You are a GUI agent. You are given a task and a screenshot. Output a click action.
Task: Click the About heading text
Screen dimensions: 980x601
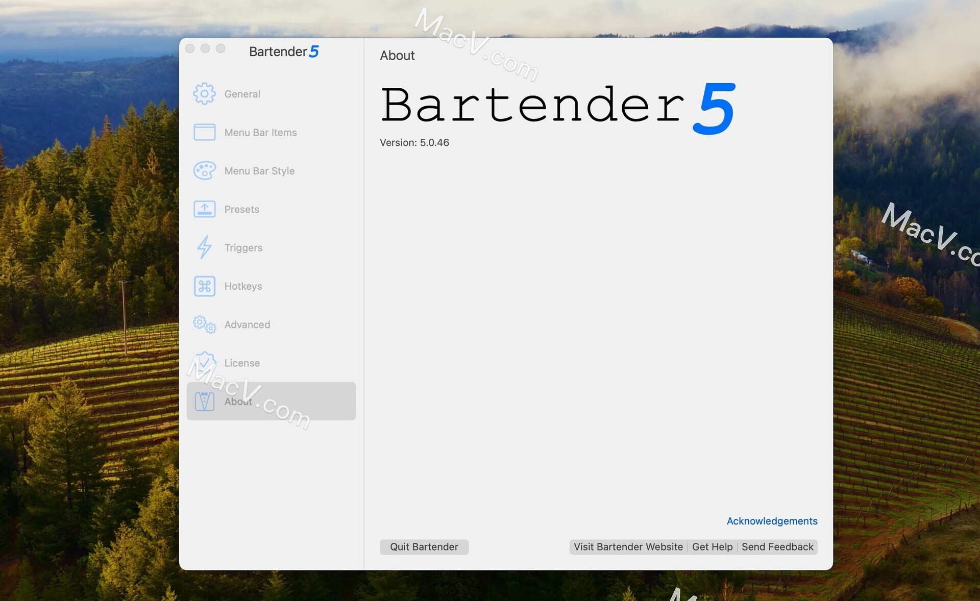pyautogui.click(x=397, y=56)
